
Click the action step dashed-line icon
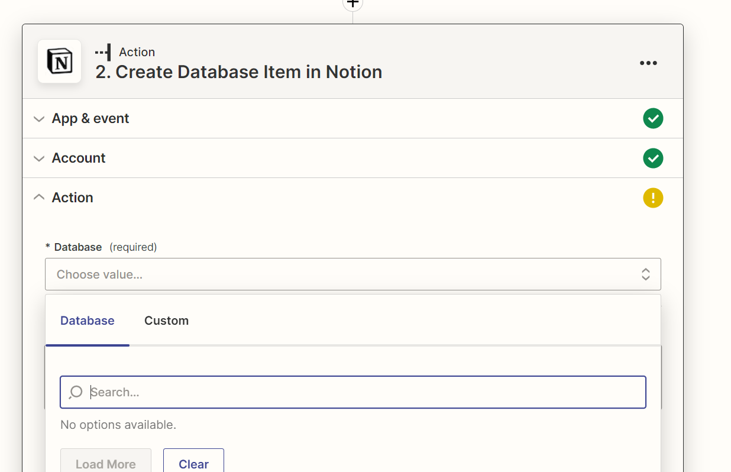[x=103, y=52]
